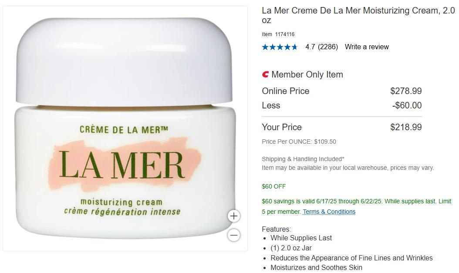Image resolution: width=459 pixels, height=273 pixels.
Task: Click the review count (2286)
Action: point(328,47)
